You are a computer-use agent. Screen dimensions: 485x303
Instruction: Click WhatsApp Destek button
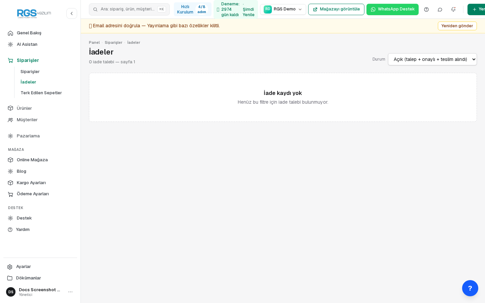pos(392,9)
